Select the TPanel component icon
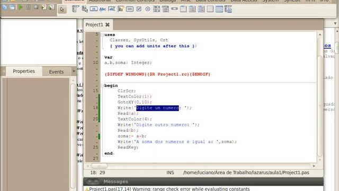 click(x=210, y=9)
